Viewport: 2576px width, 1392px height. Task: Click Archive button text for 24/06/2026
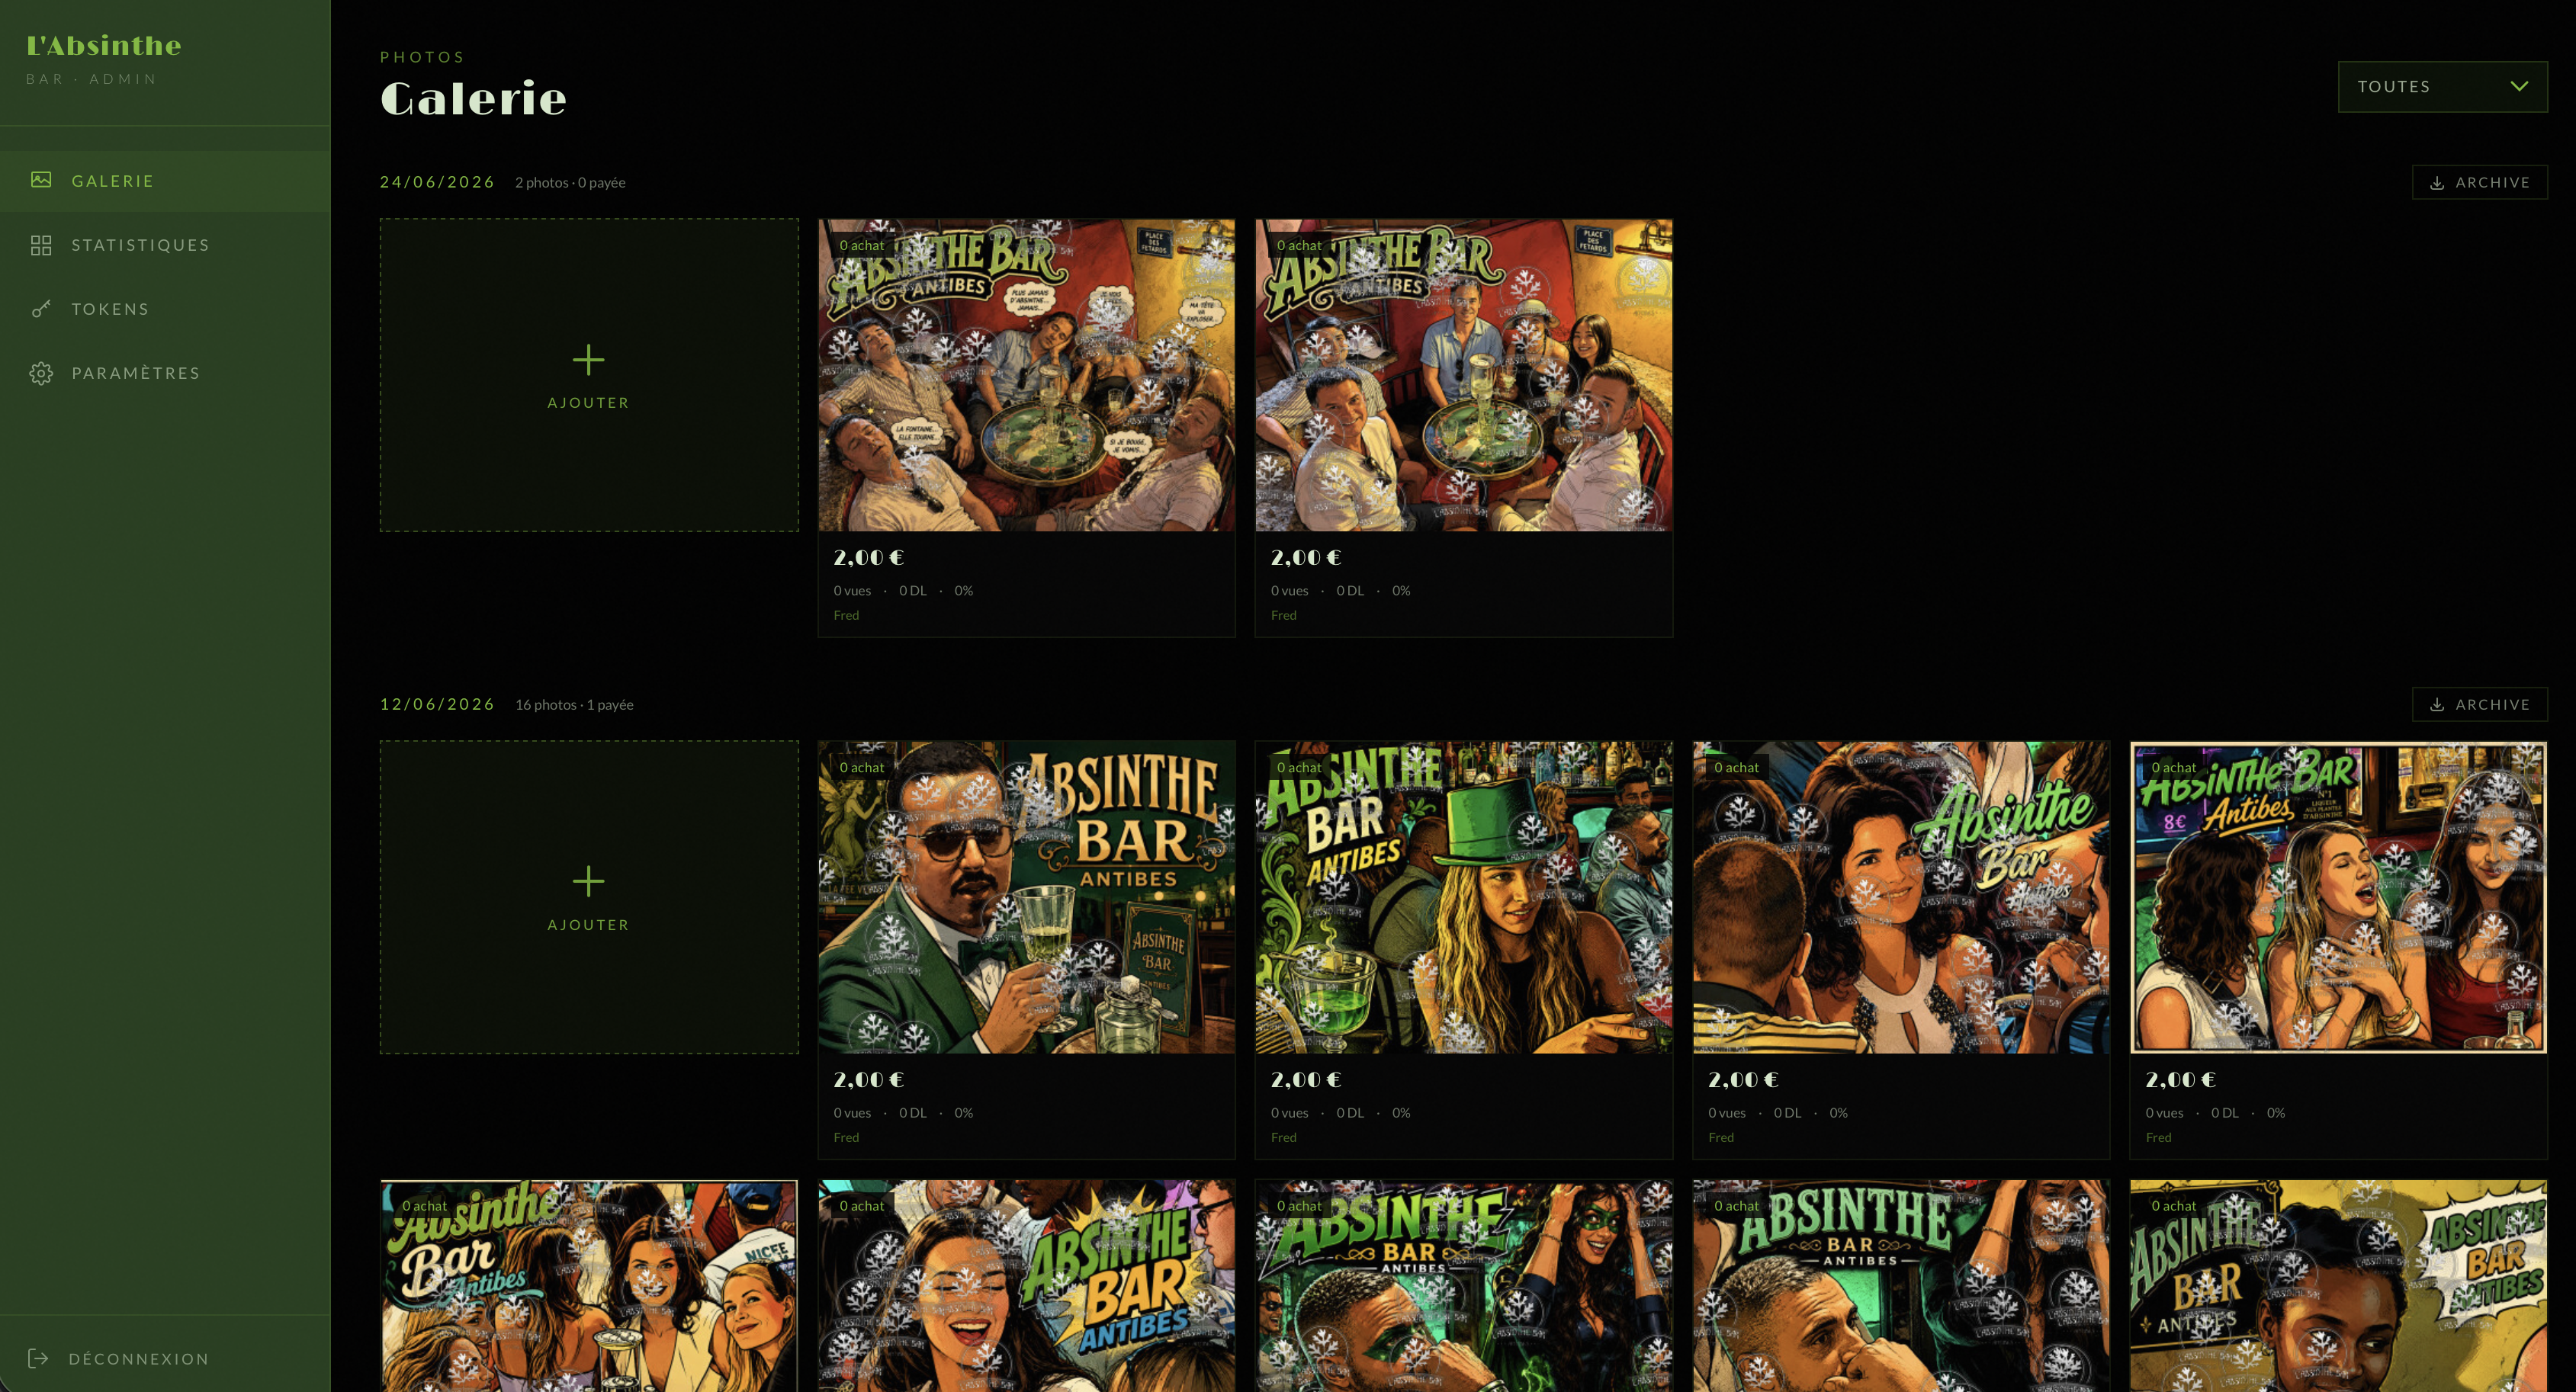2492,183
